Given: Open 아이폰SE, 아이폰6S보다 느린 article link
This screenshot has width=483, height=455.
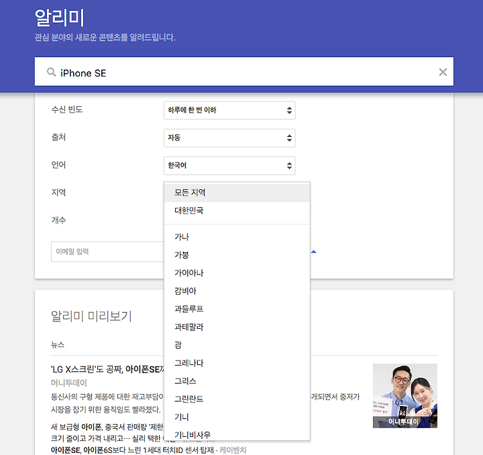Looking at the screenshot, I should click(x=132, y=450).
